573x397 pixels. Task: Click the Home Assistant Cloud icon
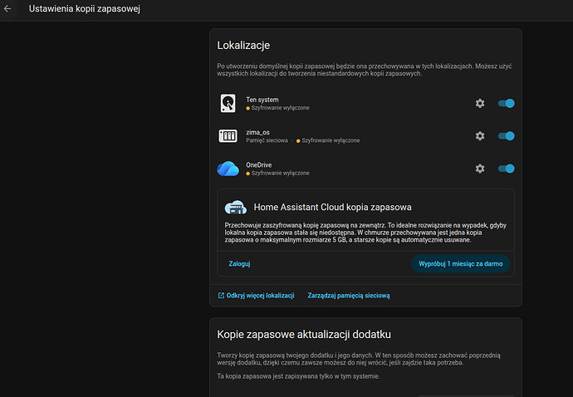(x=235, y=207)
